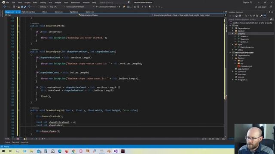The height and width of the screenshot is (154, 275).
Task: Toggle Solution Explorer Preview Selected Items icon
Action: tap(265, 16)
